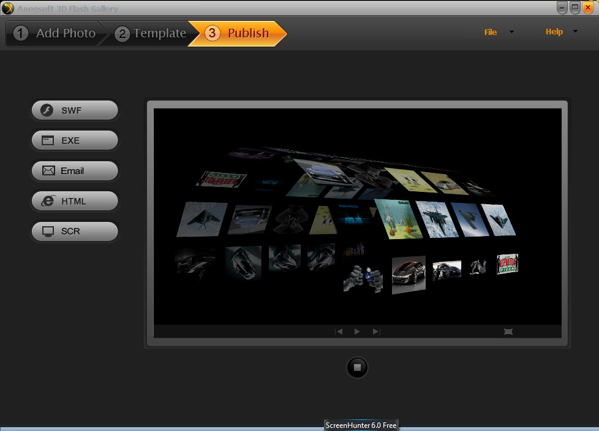The image size is (599, 431).
Task: Select the pizza logo thumbnail in the bottom row
Action: pos(507,264)
